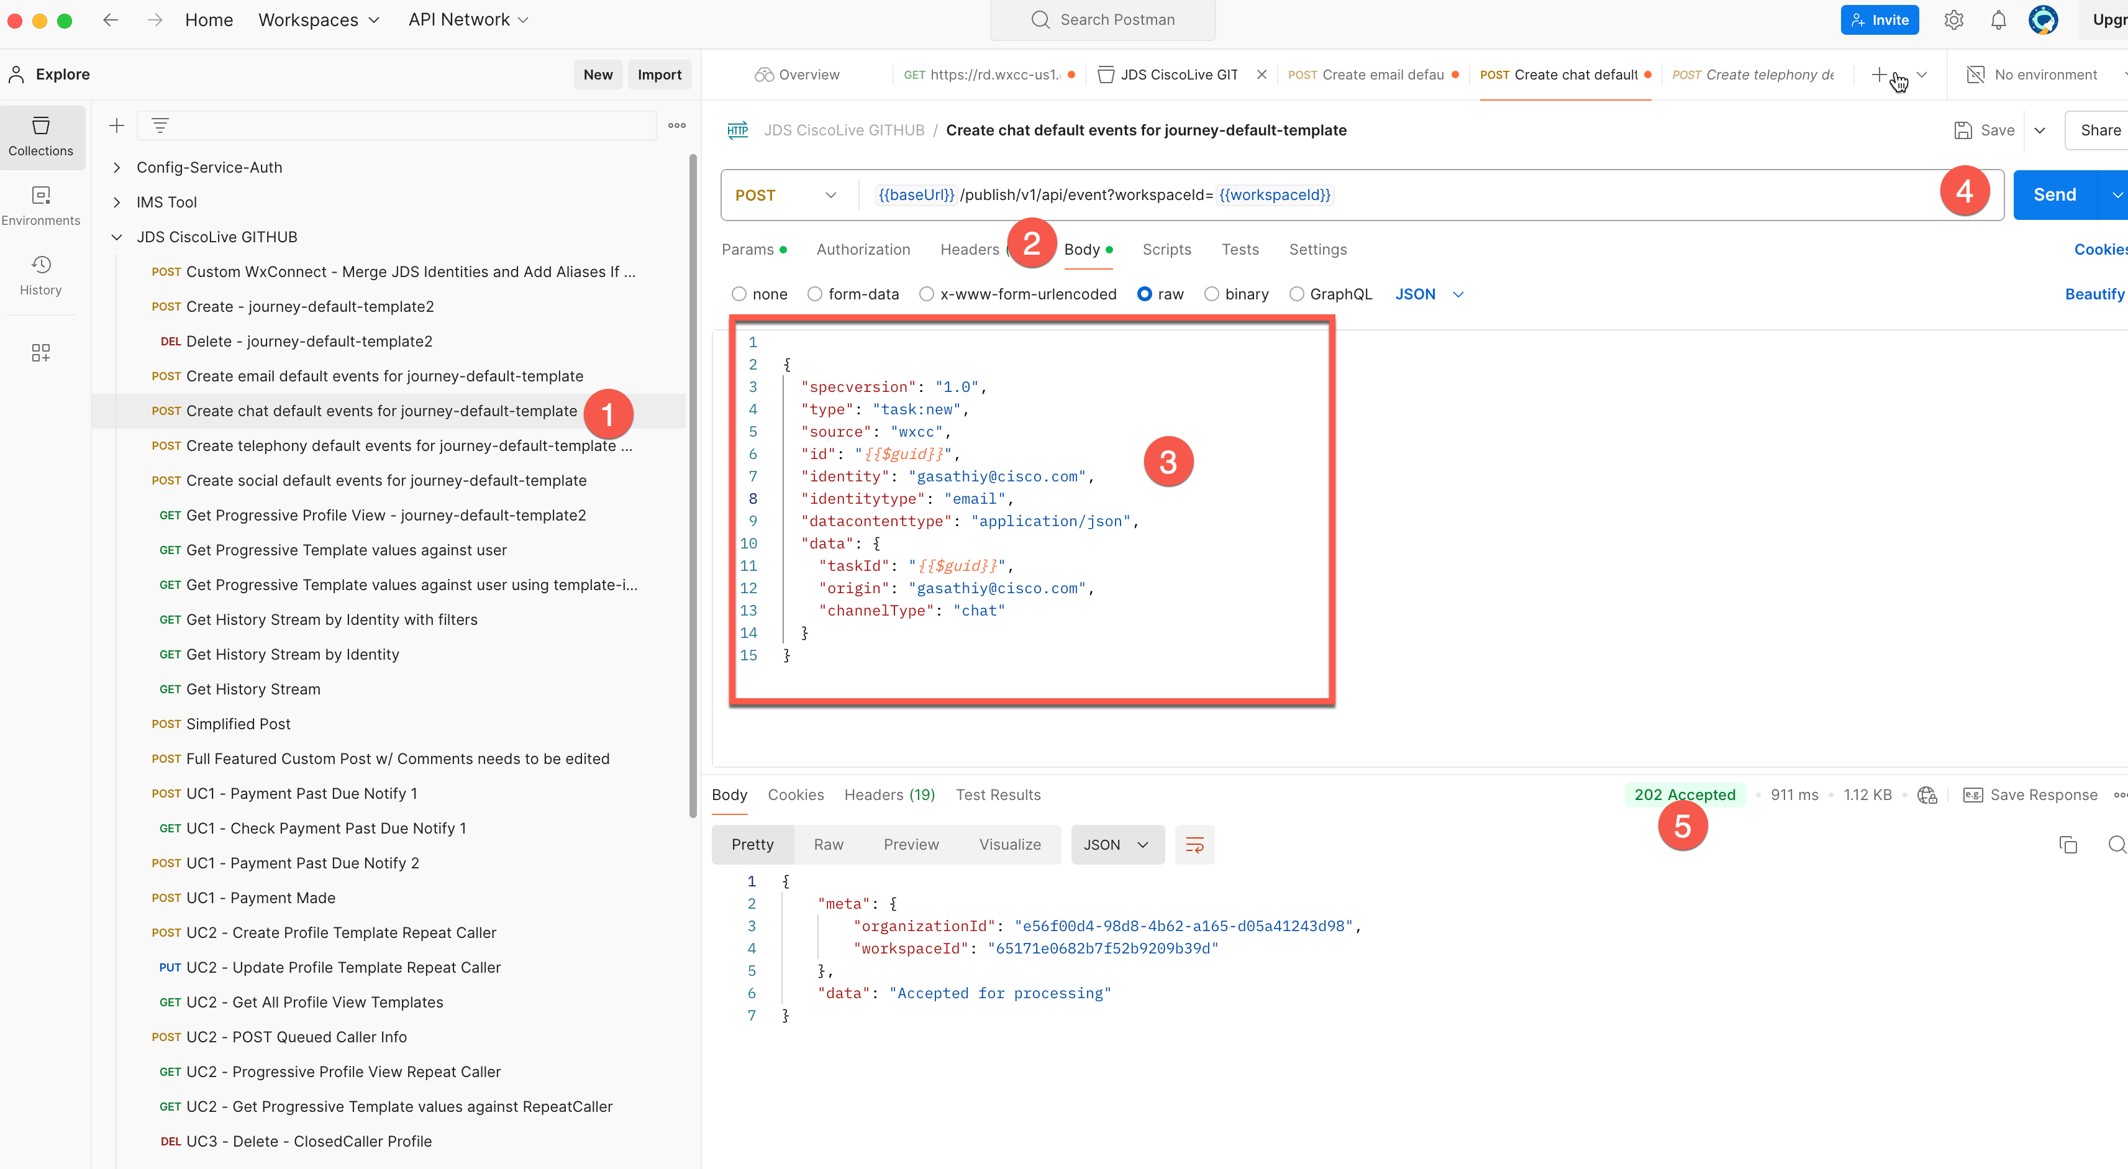Open the History sidebar panel
This screenshot has height=1169, width=2128.
(40, 275)
